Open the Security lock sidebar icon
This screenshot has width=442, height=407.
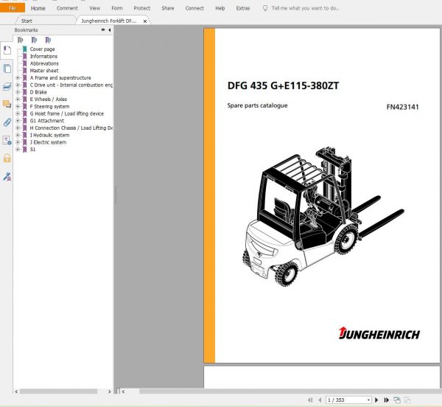[7, 159]
